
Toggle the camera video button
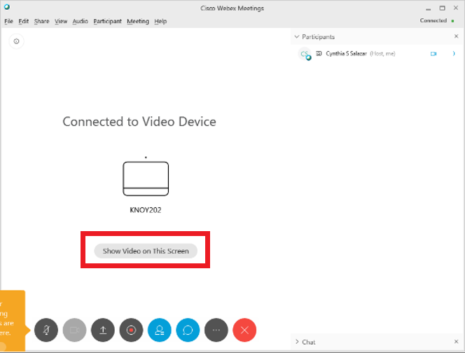[x=75, y=329]
